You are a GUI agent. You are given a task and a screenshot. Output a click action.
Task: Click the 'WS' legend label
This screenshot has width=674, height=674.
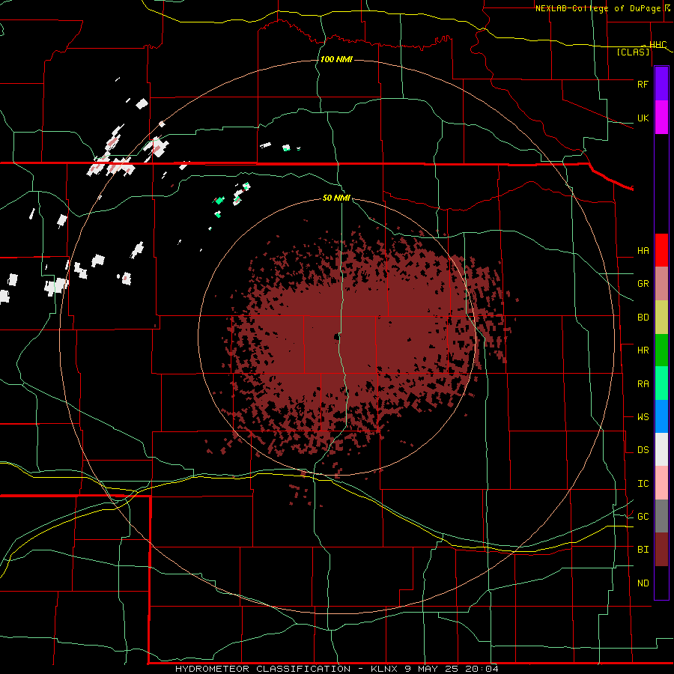pyautogui.click(x=643, y=417)
